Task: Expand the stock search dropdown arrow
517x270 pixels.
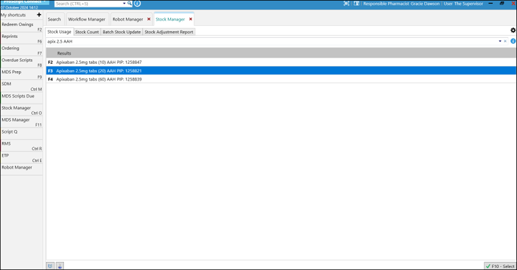Action: coord(500,41)
